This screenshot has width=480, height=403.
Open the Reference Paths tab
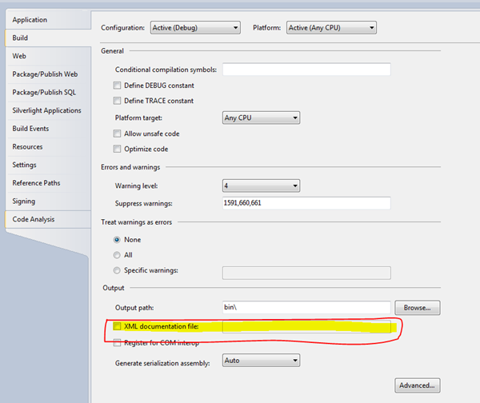(x=48, y=183)
